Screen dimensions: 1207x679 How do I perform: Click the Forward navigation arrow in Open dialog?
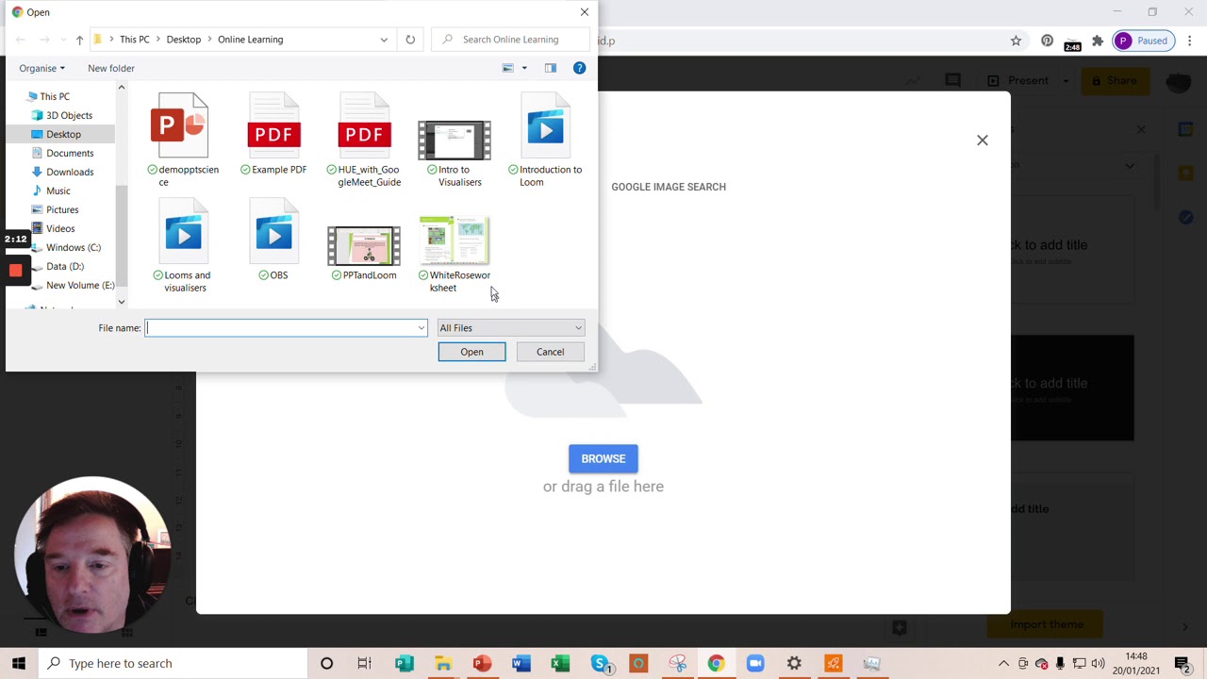pos(44,40)
